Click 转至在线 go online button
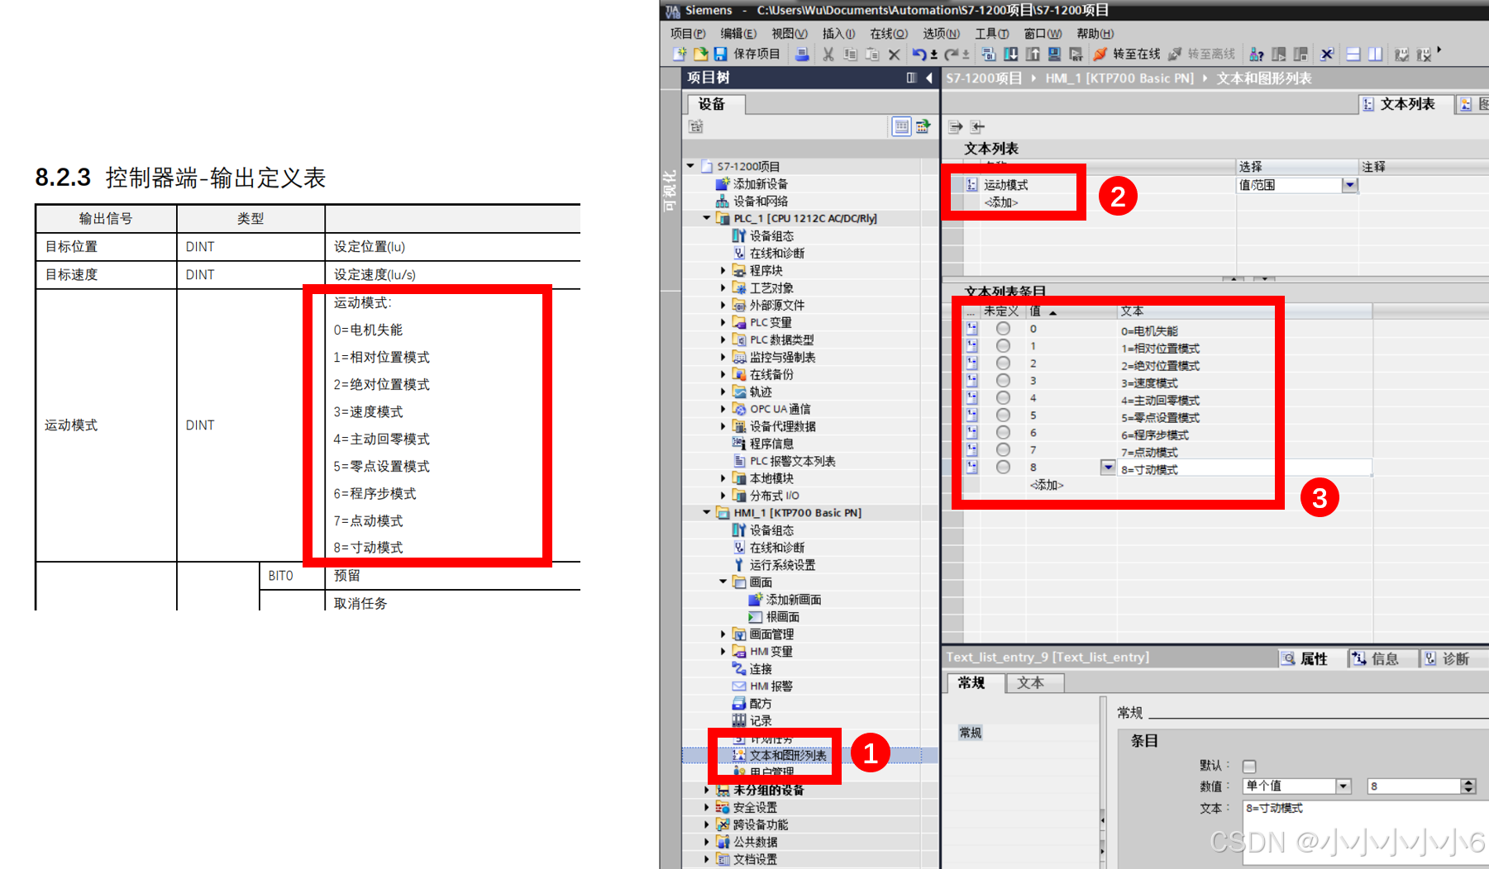This screenshot has height=869, width=1489. (1127, 55)
